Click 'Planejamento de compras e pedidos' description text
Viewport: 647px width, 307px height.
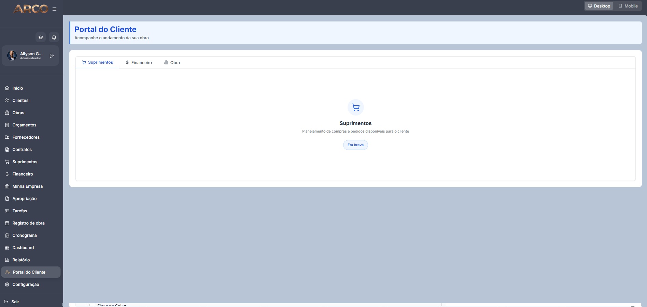click(x=355, y=132)
